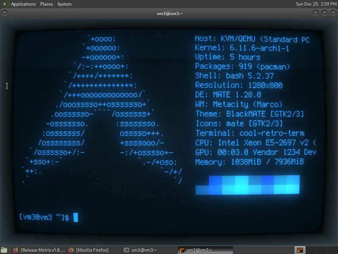This screenshot has width=338, height=254.
Task: Click the cool-retro-term icon at the panel's right side
Action: point(300,250)
